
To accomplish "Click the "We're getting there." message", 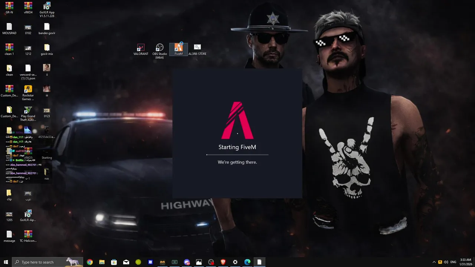I will 237,162.
